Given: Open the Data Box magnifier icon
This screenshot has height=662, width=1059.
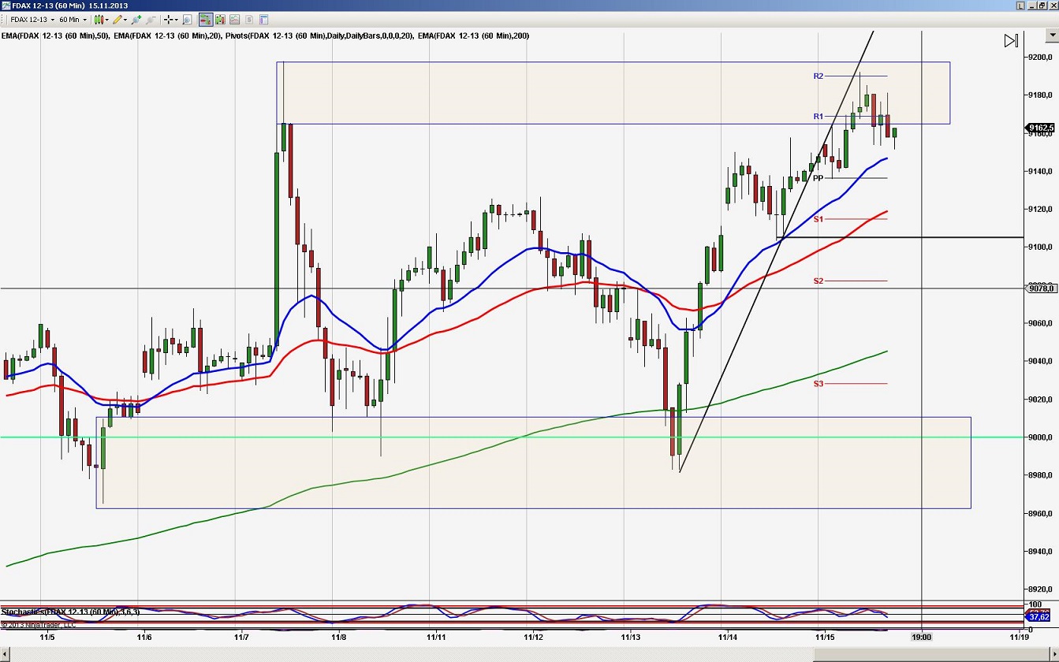Looking at the screenshot, I should pos(186,20).
